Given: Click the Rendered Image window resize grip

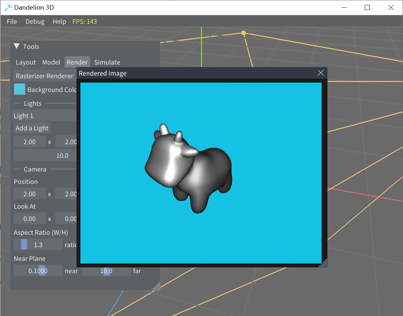Looking at the screenshot, I should coord(323,263).
